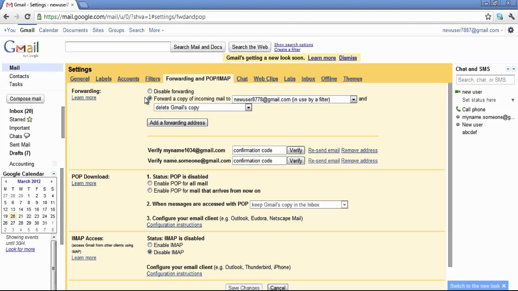Click the browser back arrow
Image resolution: width=518 pixels, height=291 pixels.
point(6,17)
